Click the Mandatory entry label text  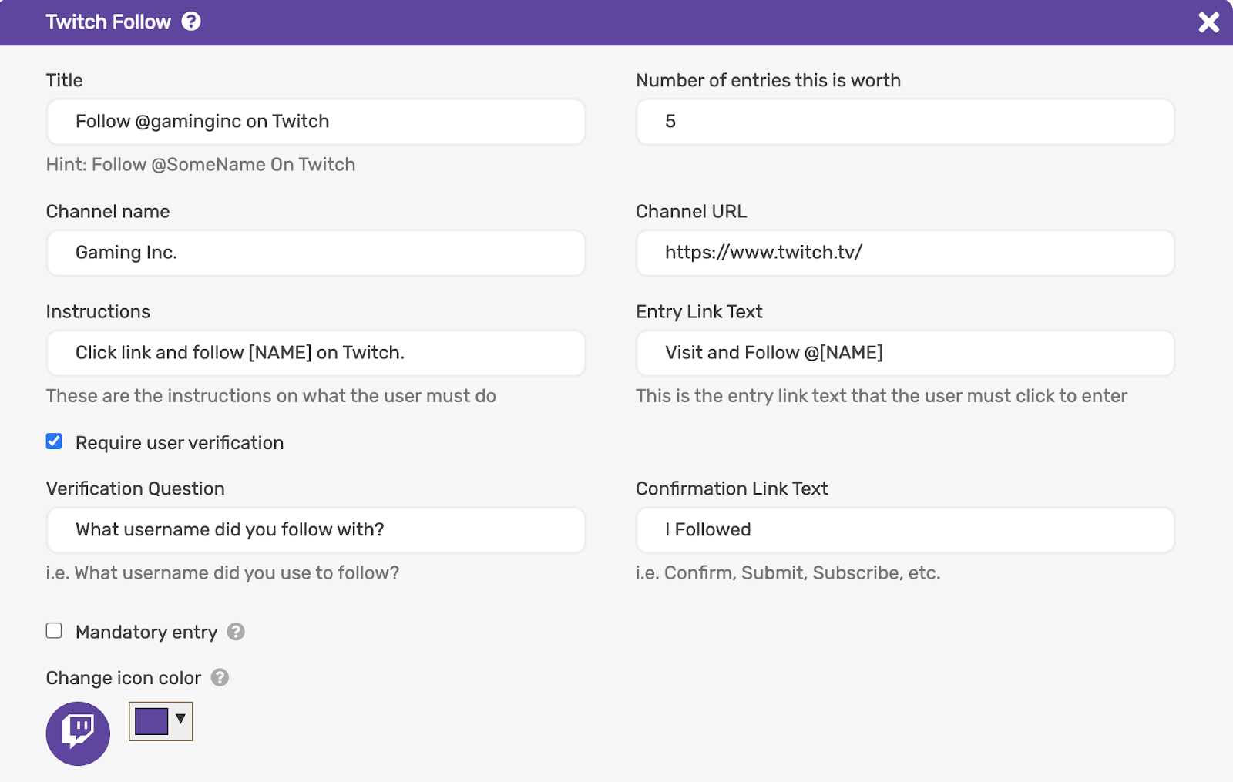pos(146,633)
